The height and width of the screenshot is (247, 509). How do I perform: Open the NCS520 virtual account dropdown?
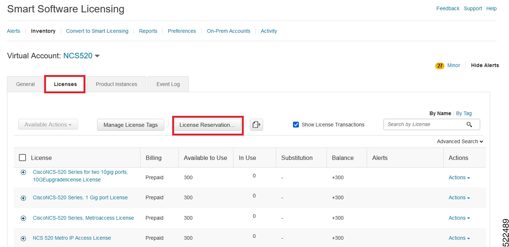(82, 56)
